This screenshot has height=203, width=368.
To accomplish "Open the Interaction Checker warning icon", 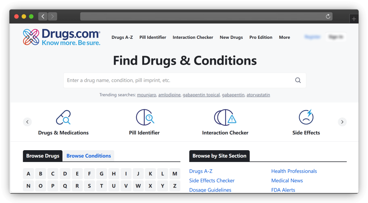I will 225,117.
